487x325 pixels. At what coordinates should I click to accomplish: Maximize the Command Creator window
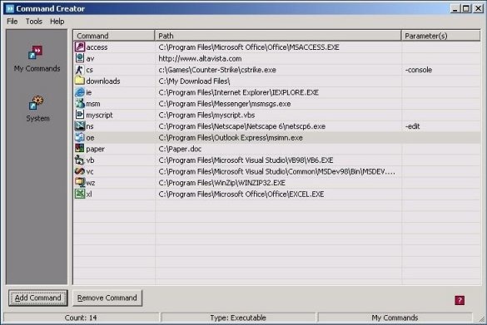click(466, 8)
